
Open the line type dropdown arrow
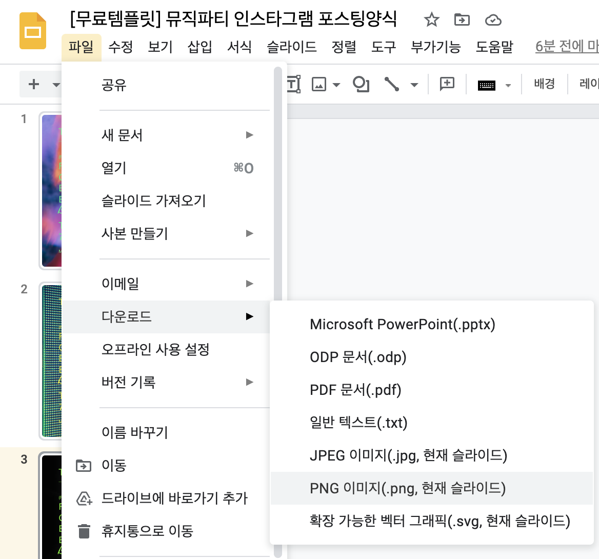coord(414,85)
